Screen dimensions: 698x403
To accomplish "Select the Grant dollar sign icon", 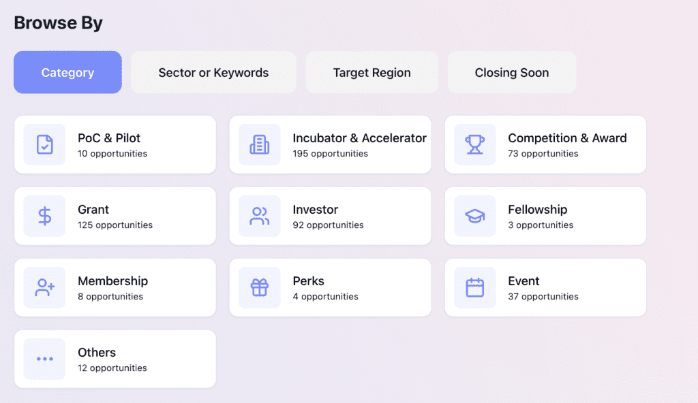I will 44,216.
